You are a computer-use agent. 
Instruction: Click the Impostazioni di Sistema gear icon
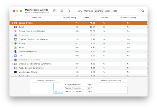(x=15, y=60)
